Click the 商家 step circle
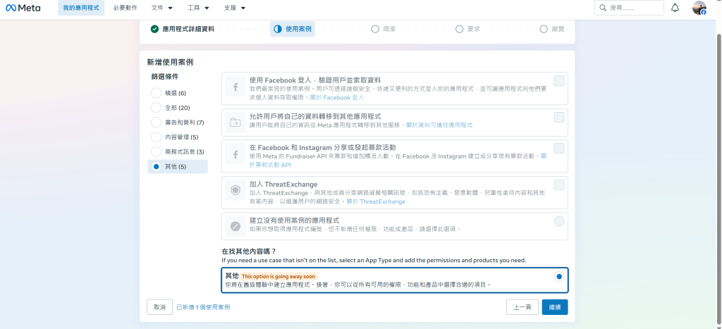This screenshot has height=329, width=722. click(375, 29)
